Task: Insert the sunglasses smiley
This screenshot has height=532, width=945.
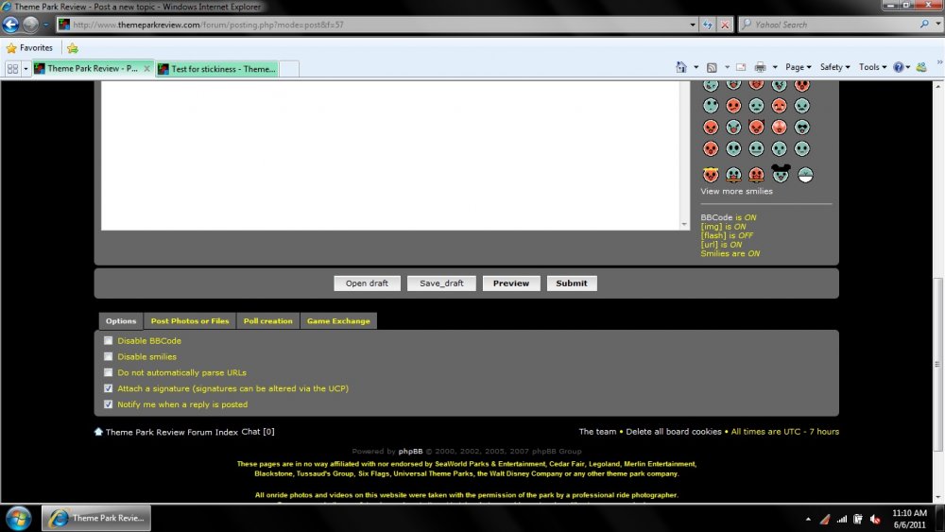Action: [x=802, y=127]
